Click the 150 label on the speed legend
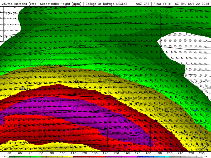 coord(116,153)
